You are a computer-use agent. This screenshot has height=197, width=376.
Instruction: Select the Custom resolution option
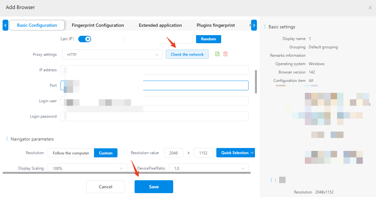tap(106, 153)
